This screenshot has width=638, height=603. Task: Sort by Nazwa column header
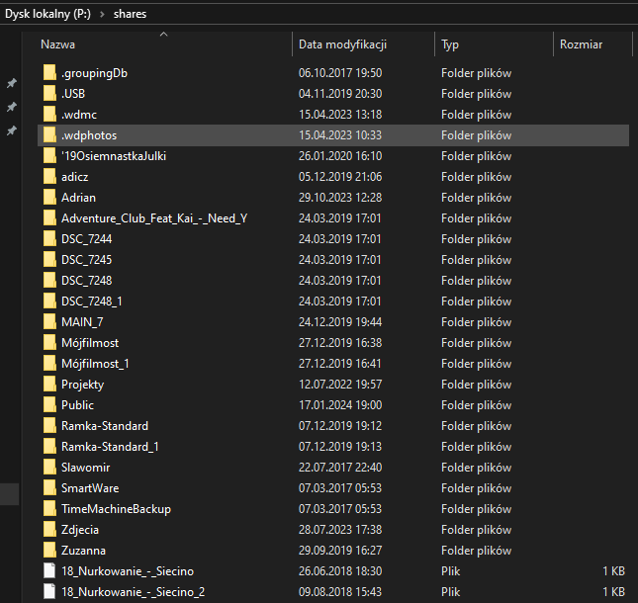[x=57, y=44]
